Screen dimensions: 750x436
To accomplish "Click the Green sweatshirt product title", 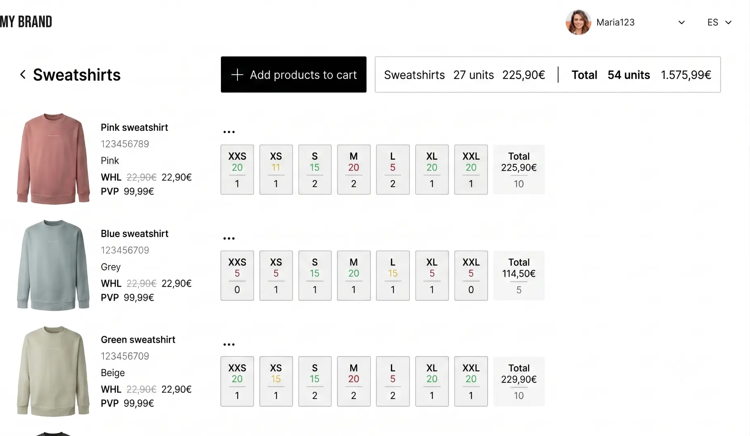I will pyautogui.click(x=138, y=340).
